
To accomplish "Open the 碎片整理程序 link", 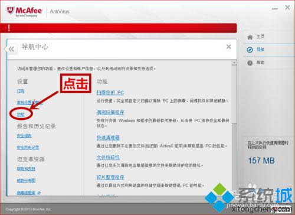I will click(x=110, y=177).
